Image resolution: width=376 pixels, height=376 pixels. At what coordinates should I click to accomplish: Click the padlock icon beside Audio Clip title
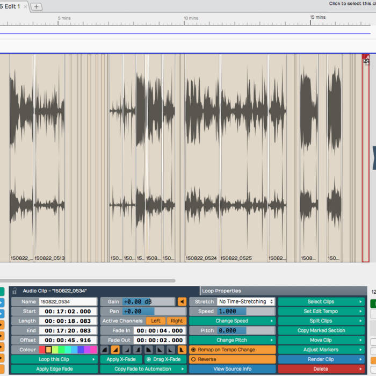(15, 291)
